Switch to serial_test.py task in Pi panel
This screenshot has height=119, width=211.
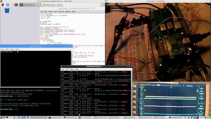[52, 5]
